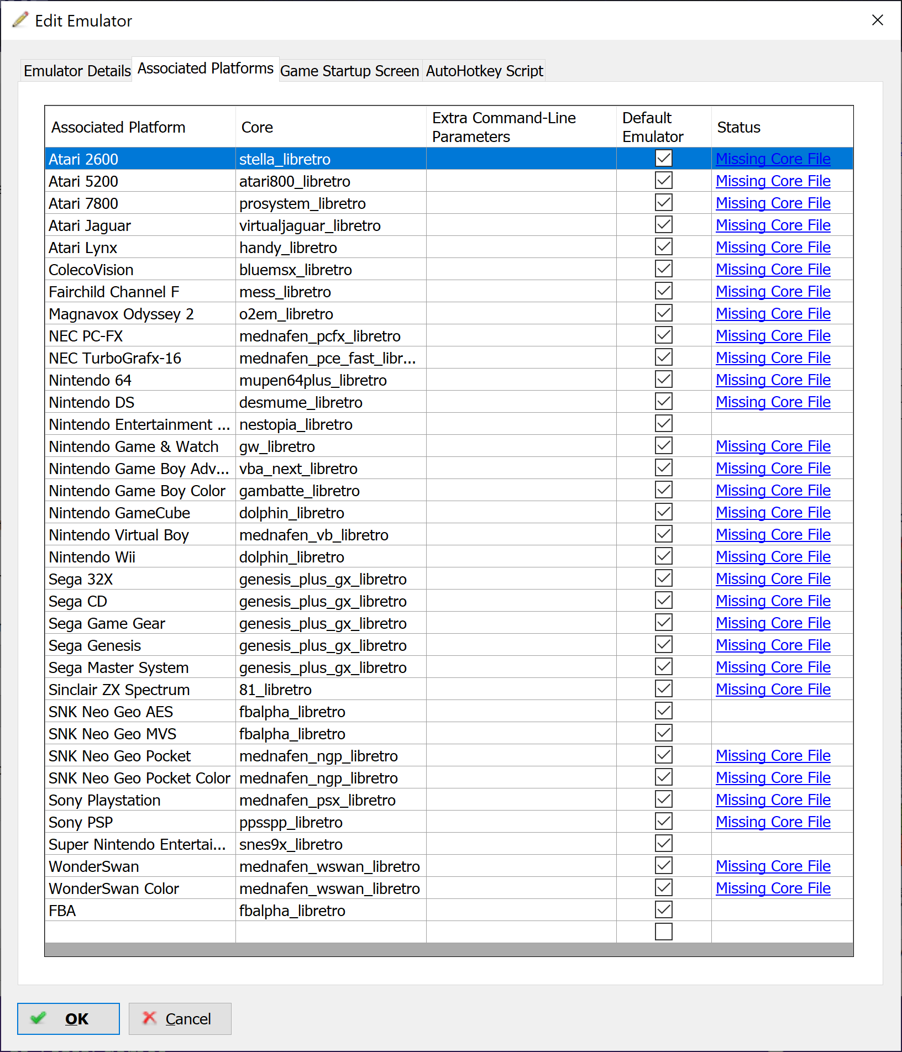Uncheck default emulator for Atari 5200
Screen dimensions: 902x1052
click(x=664, y=181)
